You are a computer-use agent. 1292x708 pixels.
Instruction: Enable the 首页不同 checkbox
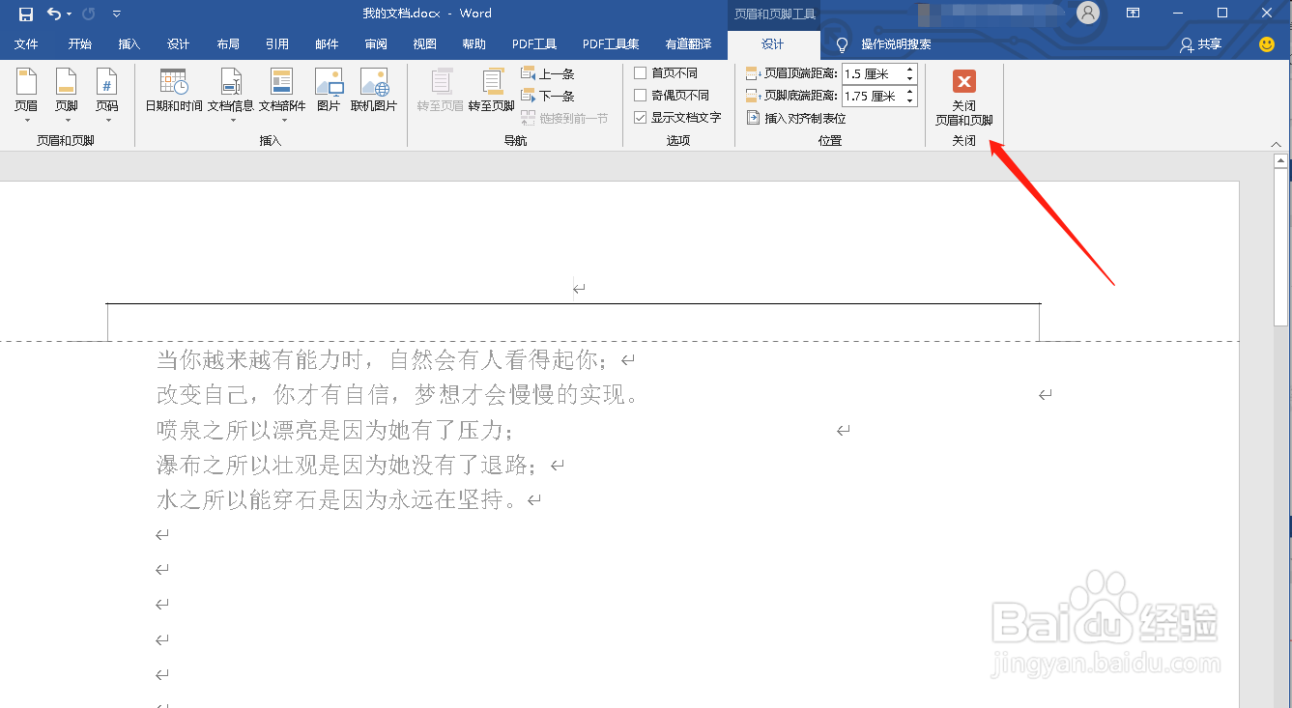click(640, 72)
